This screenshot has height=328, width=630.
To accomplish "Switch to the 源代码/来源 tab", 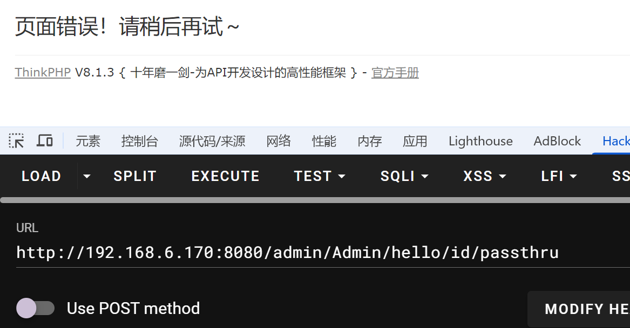I will (x=212, y=141).
